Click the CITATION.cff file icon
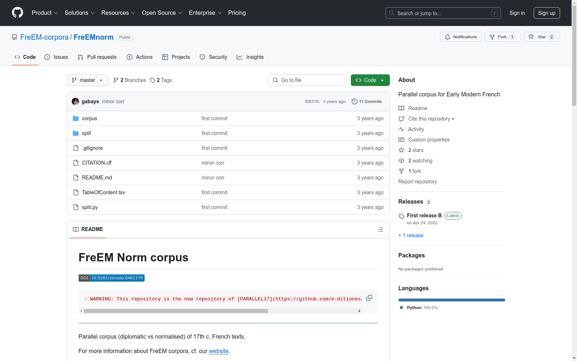Image resolution: width=577 pixels, height=361 pixels. click(x=76, y=163)
